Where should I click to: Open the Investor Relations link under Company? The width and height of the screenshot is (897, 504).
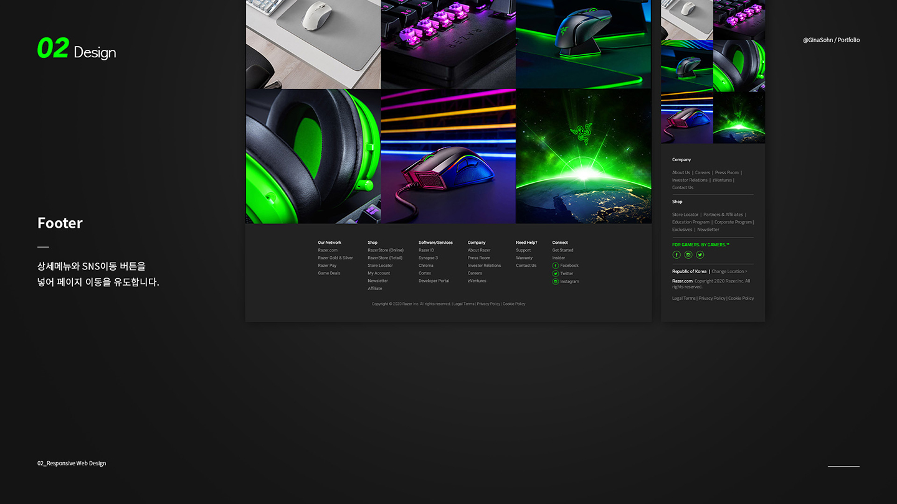484,265
